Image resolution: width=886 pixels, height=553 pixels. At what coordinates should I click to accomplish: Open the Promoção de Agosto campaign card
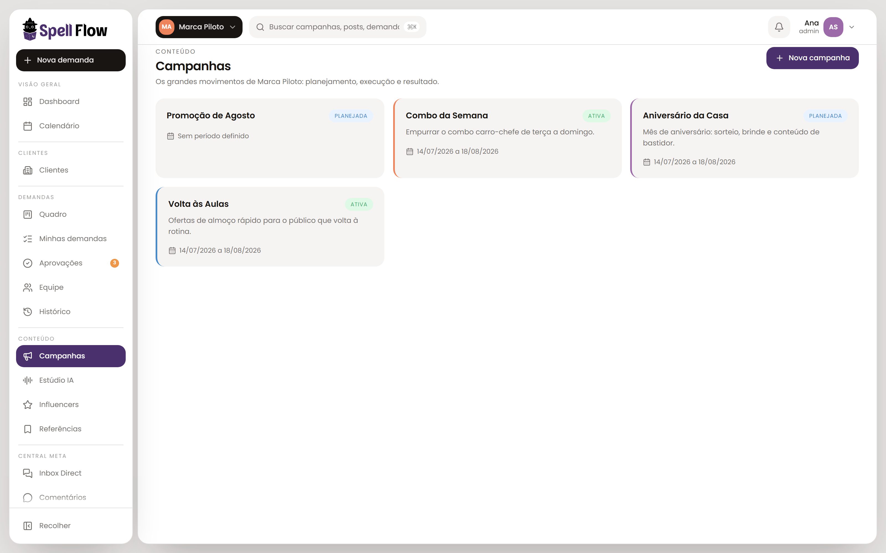(x=270, y=138)
